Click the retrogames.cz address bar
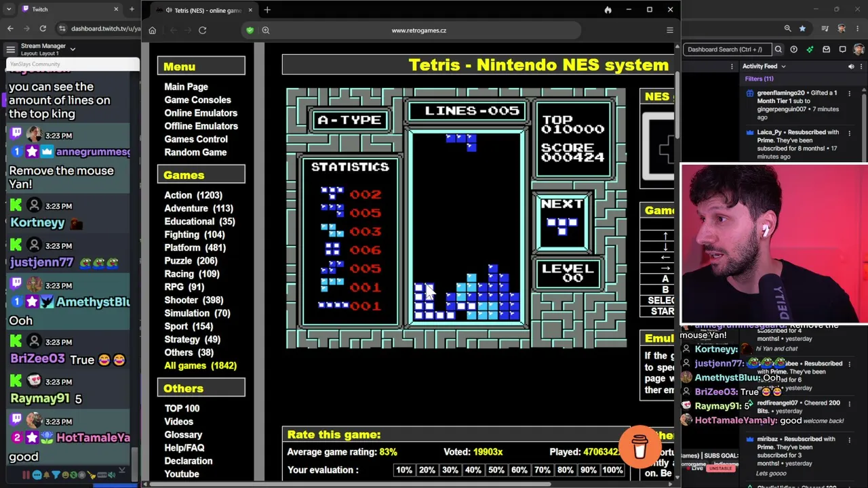Screen dimensions: 868x488 click(418, 30)
